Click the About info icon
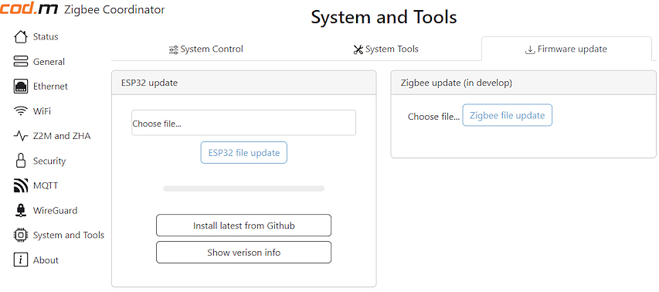The image size is (659, 292). 21,260
